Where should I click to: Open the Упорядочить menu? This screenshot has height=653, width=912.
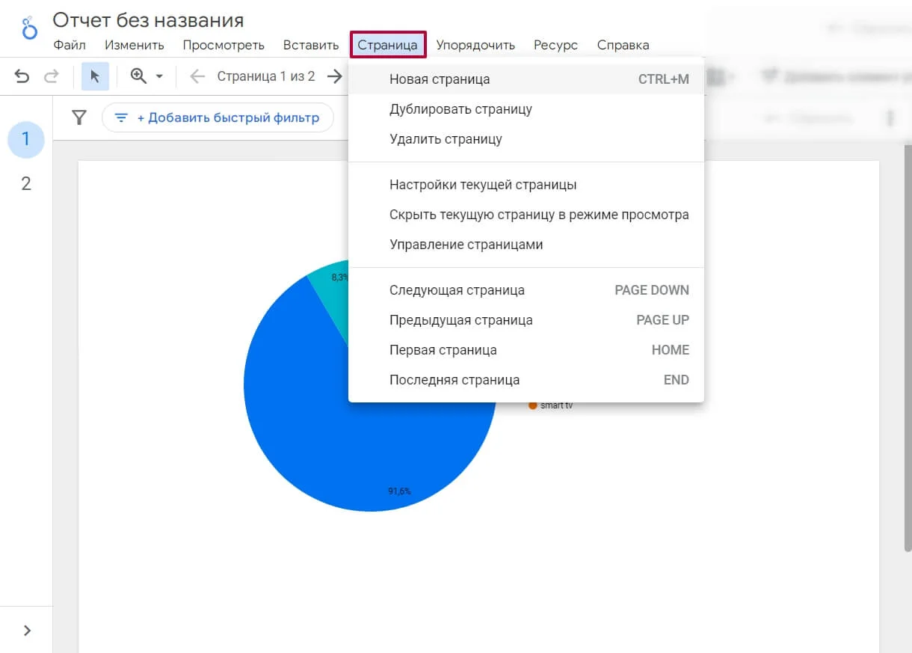[x=475, y=45]
